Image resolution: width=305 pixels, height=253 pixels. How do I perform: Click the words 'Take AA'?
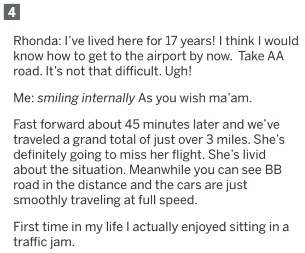click(x=261, y=56)
